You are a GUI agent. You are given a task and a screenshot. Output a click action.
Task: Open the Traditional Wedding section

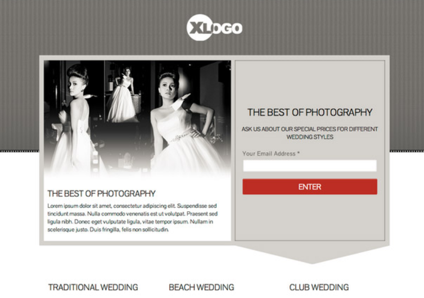[x=93, y=287]
